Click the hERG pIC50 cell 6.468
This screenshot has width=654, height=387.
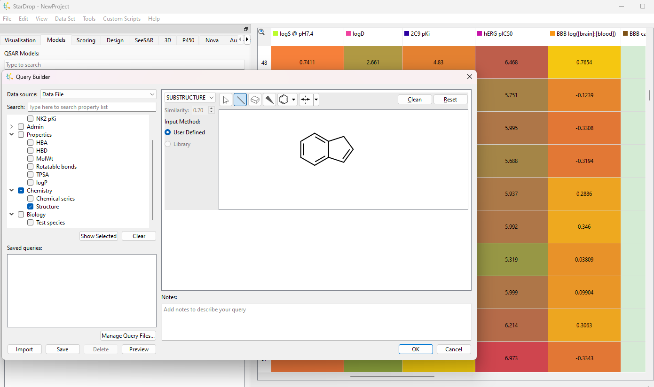click(x=511, y=62)
